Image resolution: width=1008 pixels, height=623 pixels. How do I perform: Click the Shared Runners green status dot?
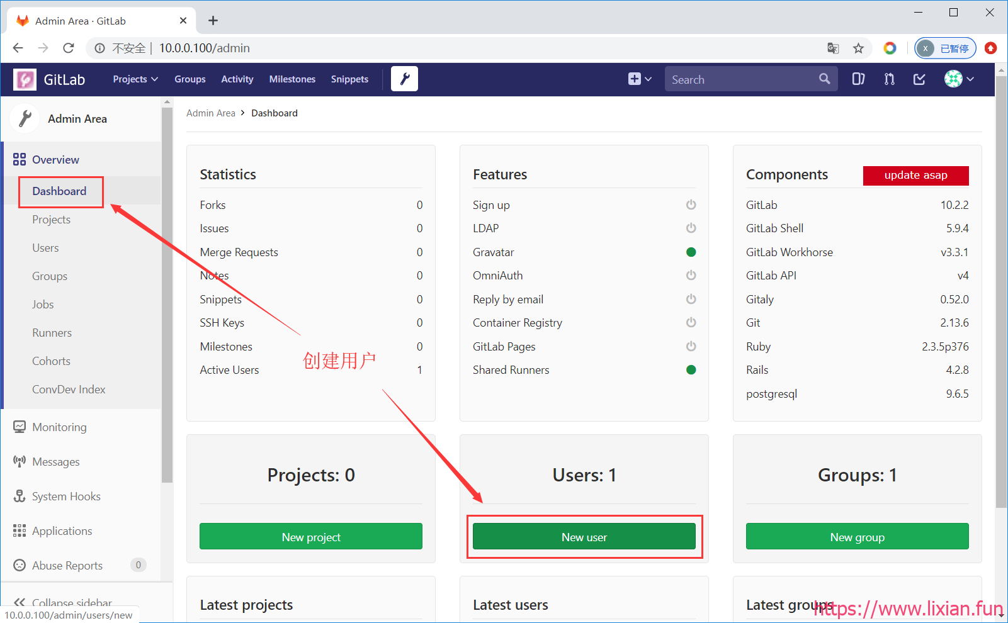(x=691, y=369)
